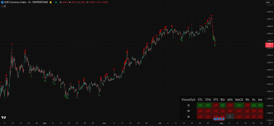The image size is (274, 126).
Task: Open the TradingView logo in the chart corner
Action: pos(3,117)
